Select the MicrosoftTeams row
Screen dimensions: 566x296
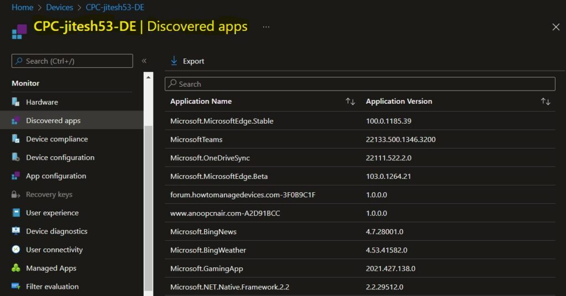tap(360, 139)
